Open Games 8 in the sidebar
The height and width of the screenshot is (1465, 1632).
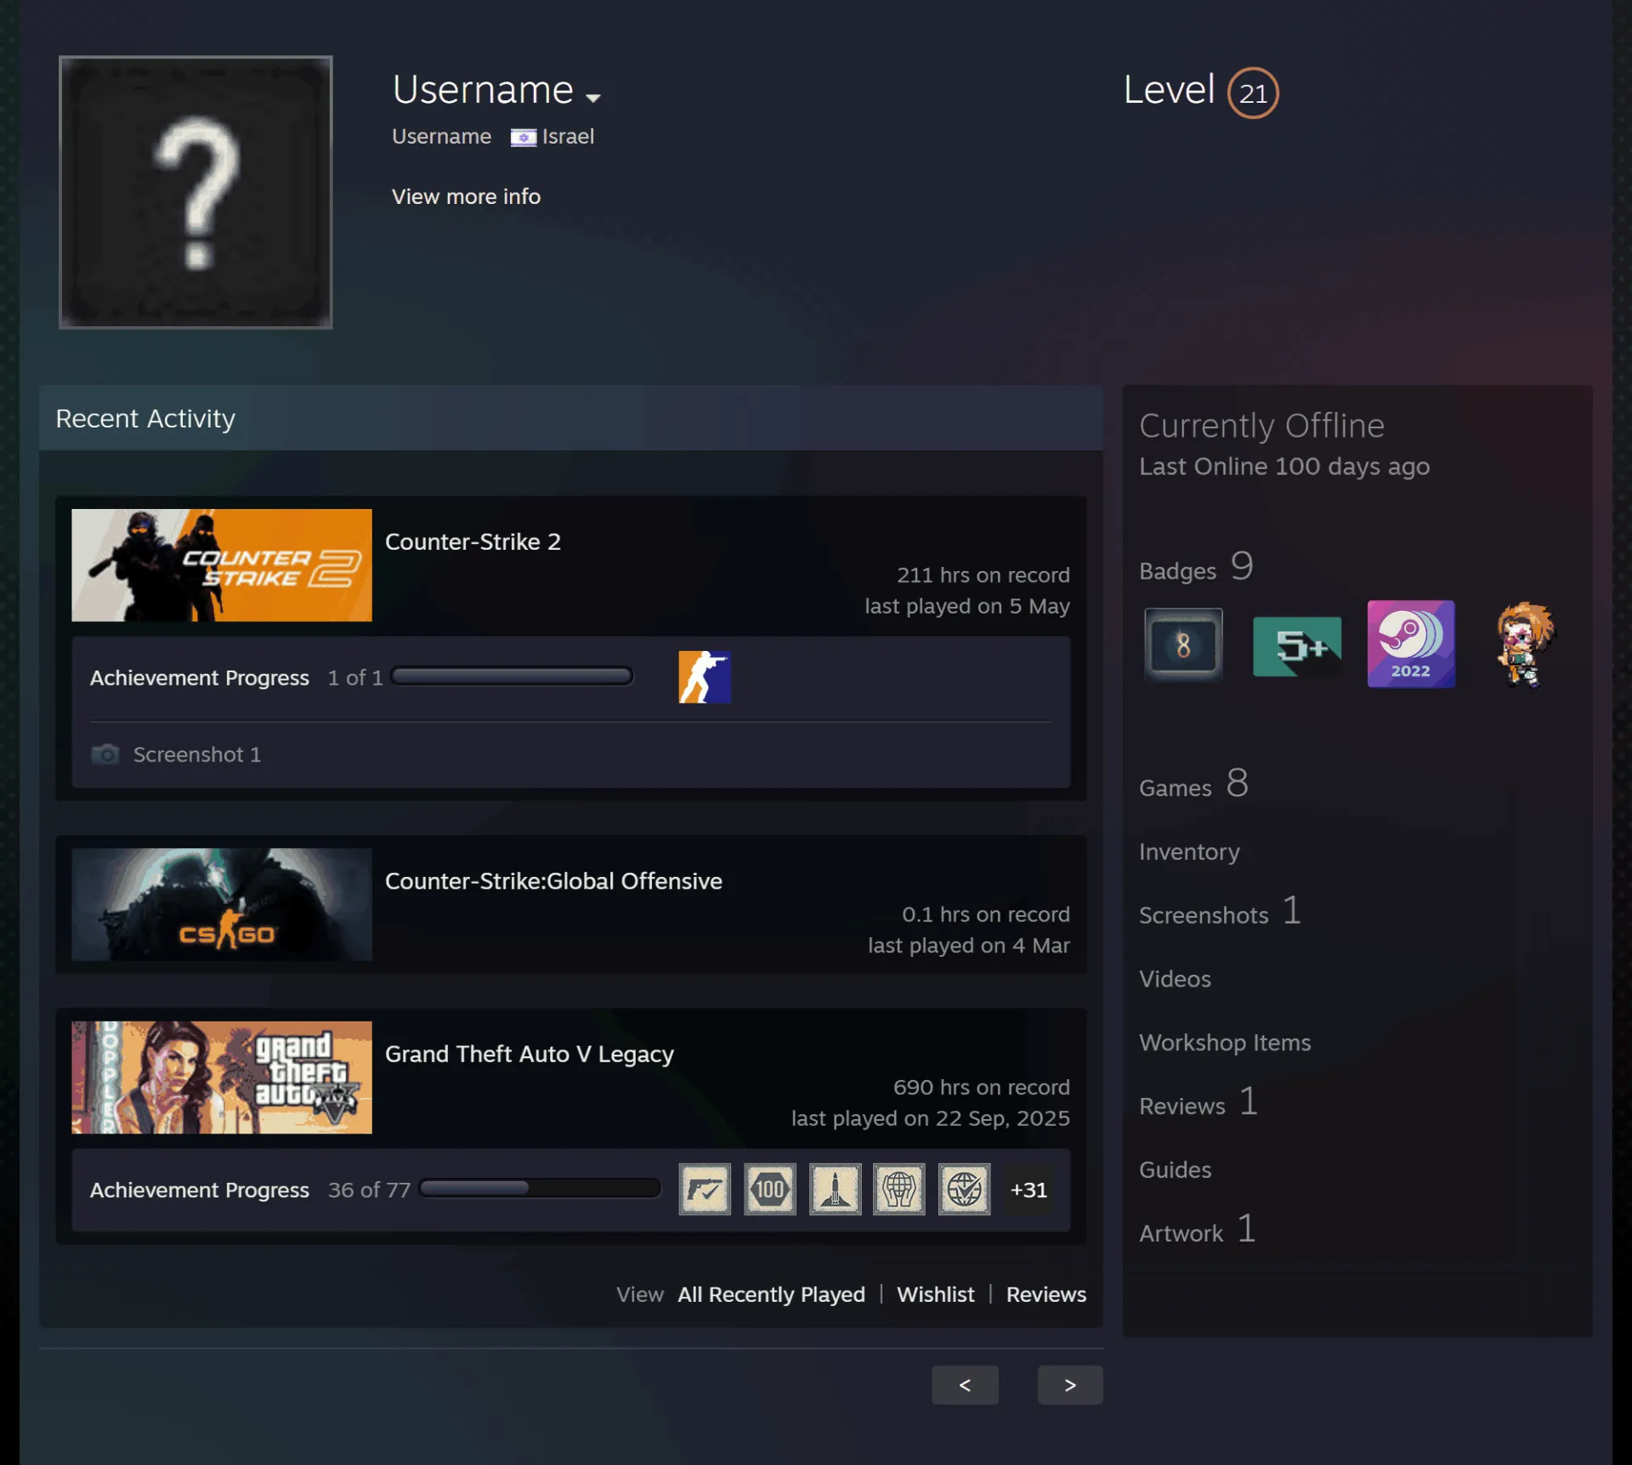(1193, 784)
